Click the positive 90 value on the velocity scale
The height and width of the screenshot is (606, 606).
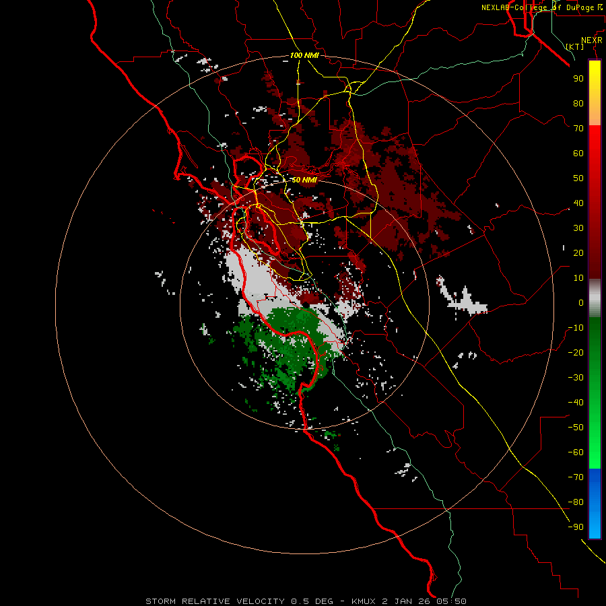click(578, 79)
